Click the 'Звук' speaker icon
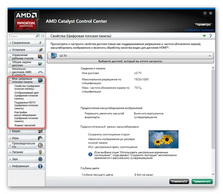This screenshot has height=194, width=223. tap(40, 159)
